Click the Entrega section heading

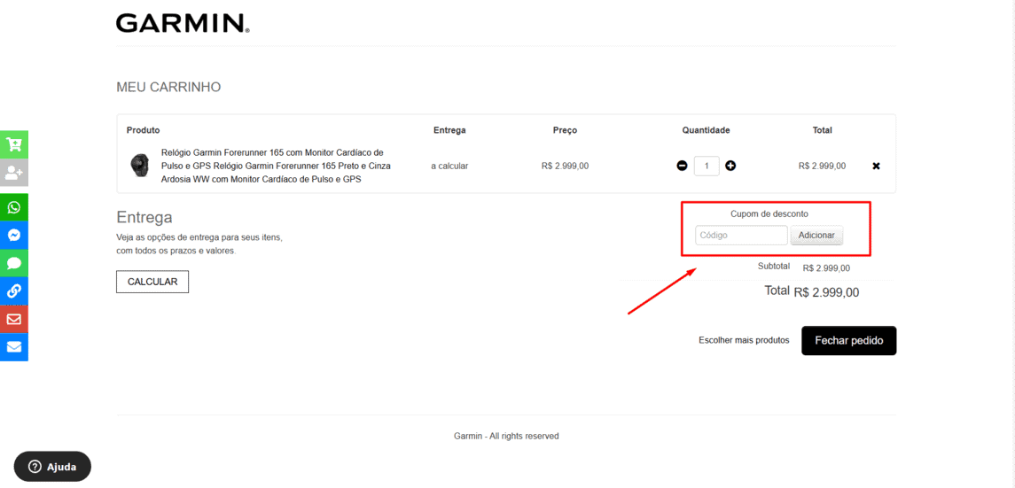pyautogui.click(x=144, y=216)
